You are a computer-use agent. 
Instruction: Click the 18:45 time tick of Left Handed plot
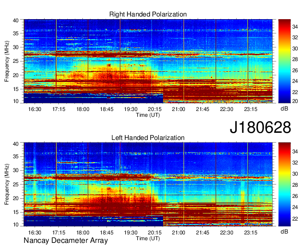106,232
